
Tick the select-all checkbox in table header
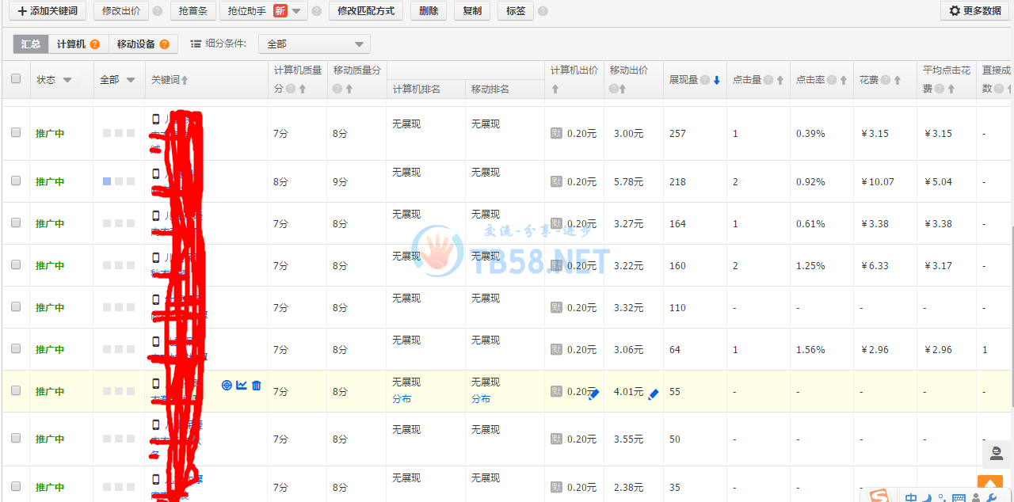[16, 79]
